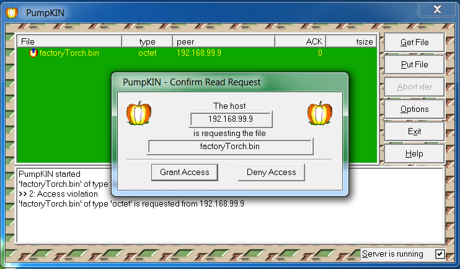Click the factoryTorch.bin transfer row icon
The height and width of the screenshot is (269, 460).
click(33, 53)
